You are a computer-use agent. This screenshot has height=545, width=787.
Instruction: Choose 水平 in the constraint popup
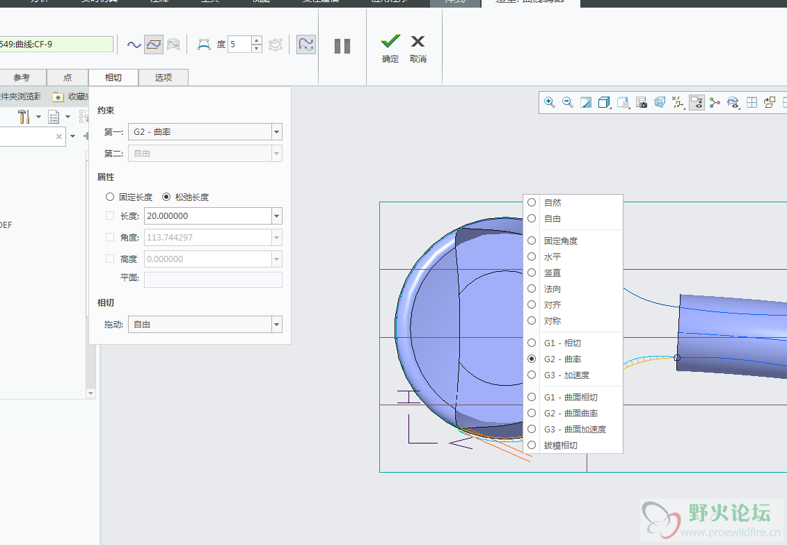click(x=573, y=257)
